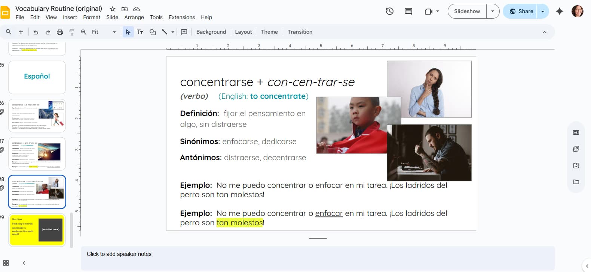Choose the Select arrow tool
The width and height of the screenshot is (591, 272).
coord(128,32)
